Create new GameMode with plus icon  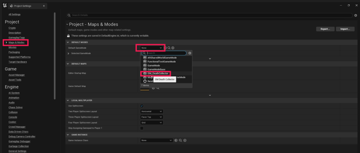173,48
